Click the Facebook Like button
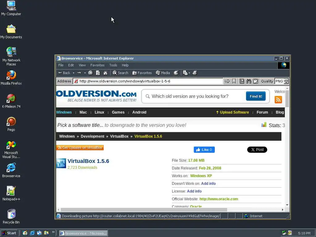This screenshot has height=237, width=316. pos(204,150)
